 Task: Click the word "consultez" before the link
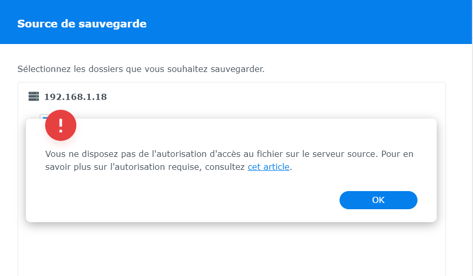(x=225, y=167)
